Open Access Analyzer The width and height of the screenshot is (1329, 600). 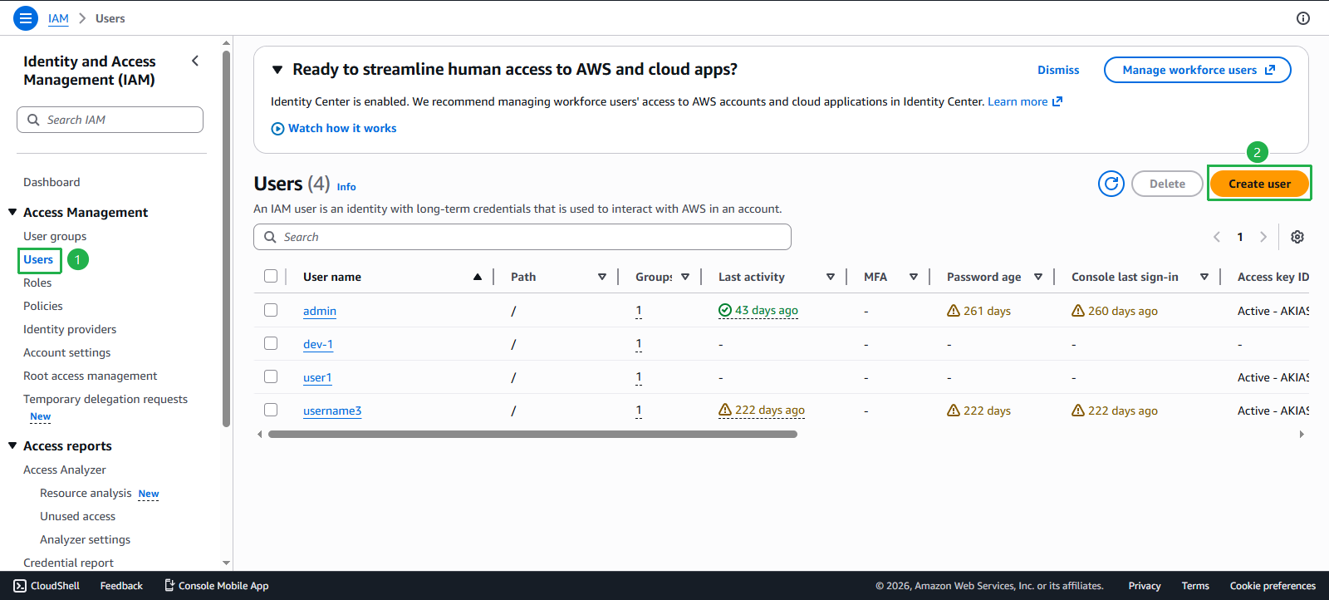65,470
